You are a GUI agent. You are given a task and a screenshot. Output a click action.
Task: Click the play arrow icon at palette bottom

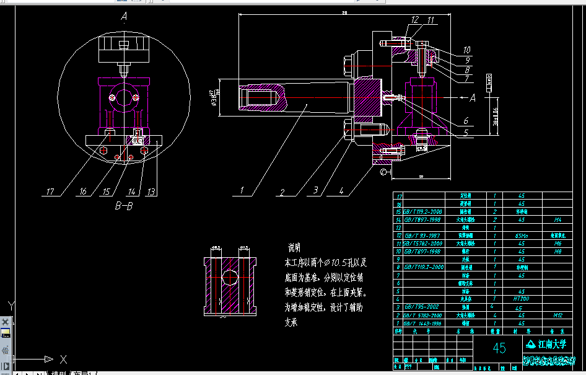5,366
